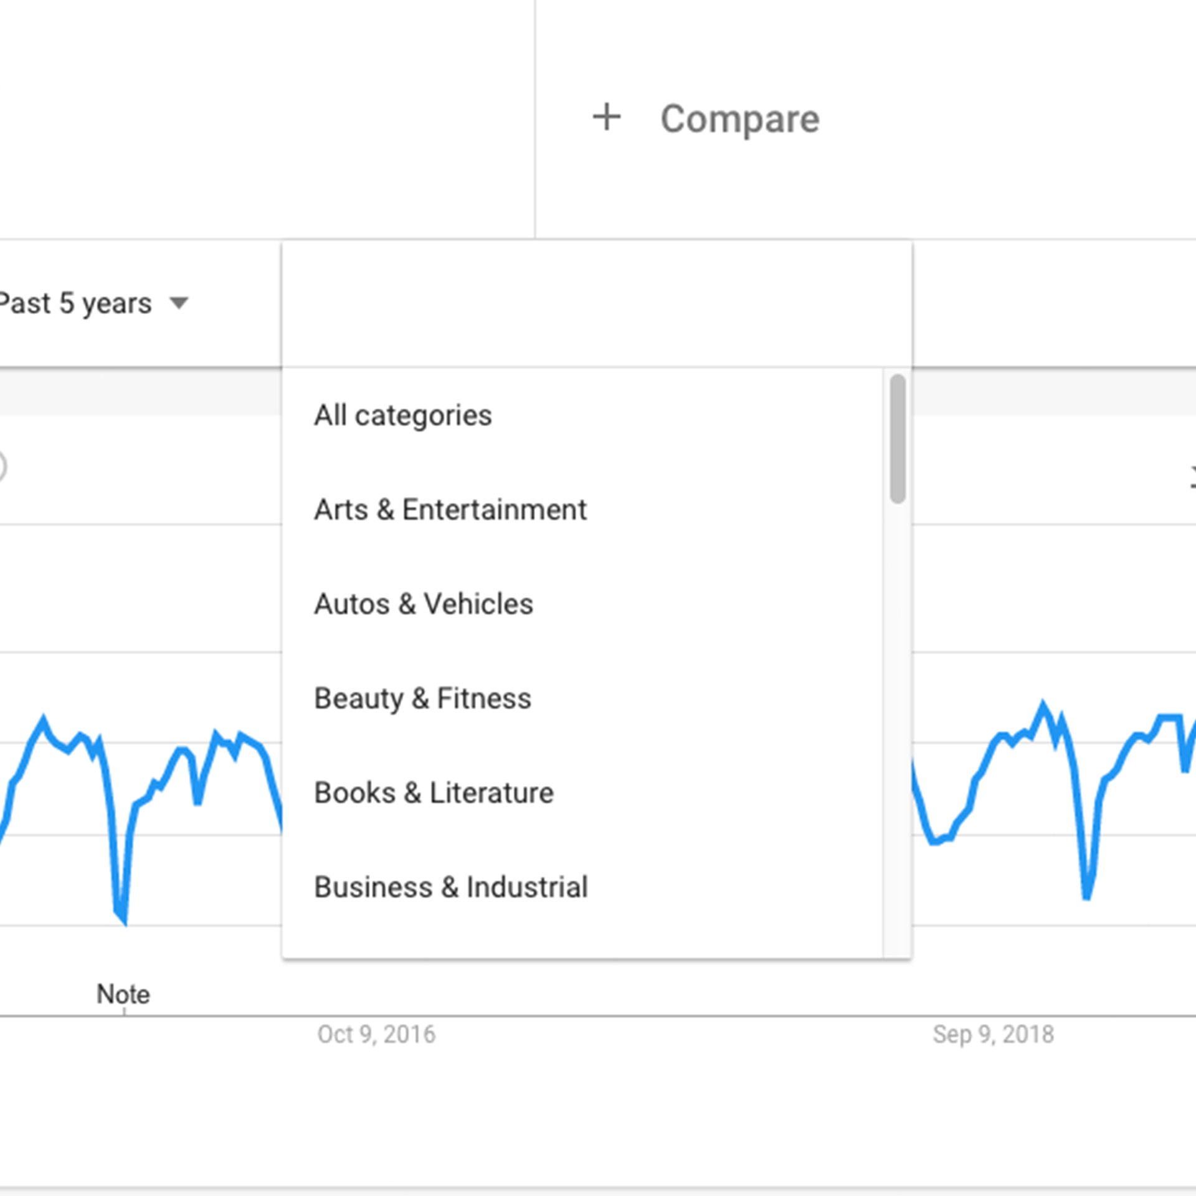Image resolution: width=1196 pixels, height=1196 pixels.
Task: Click the Note marker on chart
Action: coord(123,994)
